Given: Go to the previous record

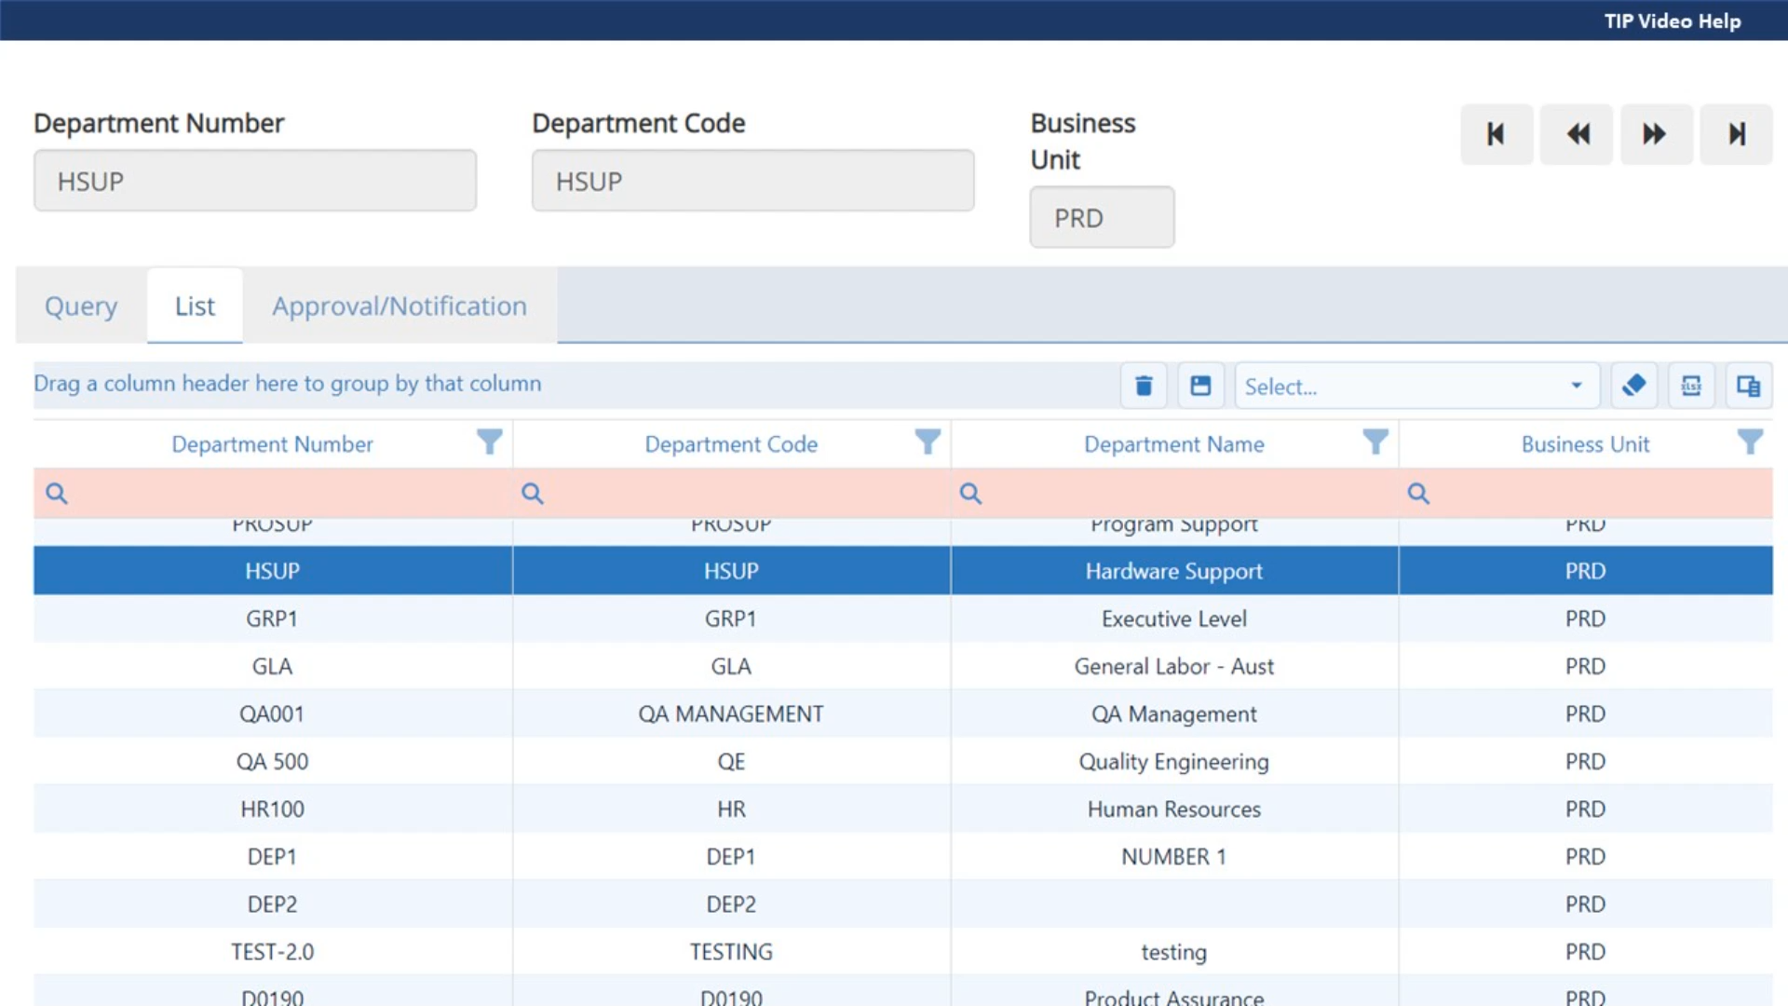Looking at the screenshot, I should click(x=1576, y=134).
